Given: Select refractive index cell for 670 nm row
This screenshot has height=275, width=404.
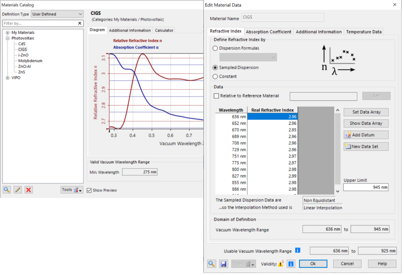Looking at the screenshot, I should pos(273,130).
